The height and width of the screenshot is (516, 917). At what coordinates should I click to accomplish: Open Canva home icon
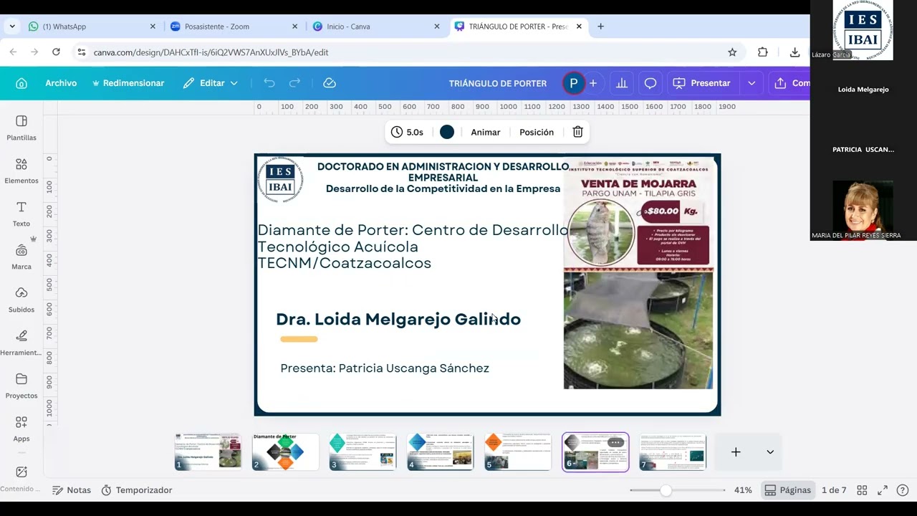click(21, 83)
